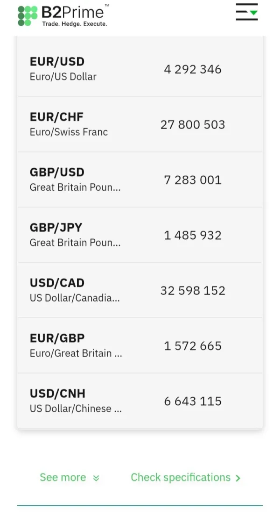Choose the GBP/JPY pair

56,228
